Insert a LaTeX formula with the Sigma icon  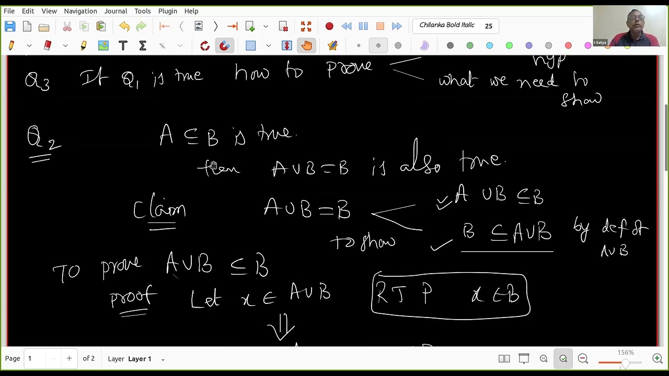[x=142, y=46]
